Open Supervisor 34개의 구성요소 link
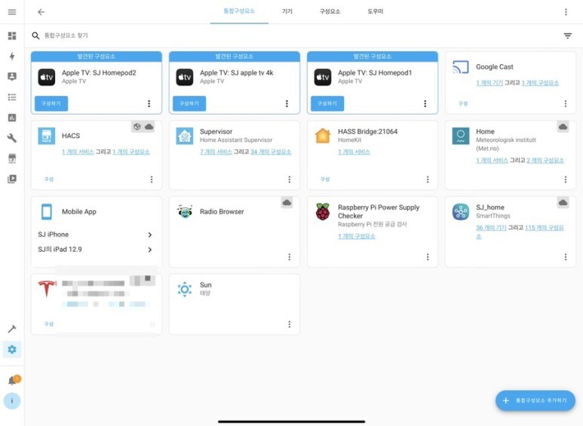This screenshot has width=583, height=426. [x=271, y=152]
